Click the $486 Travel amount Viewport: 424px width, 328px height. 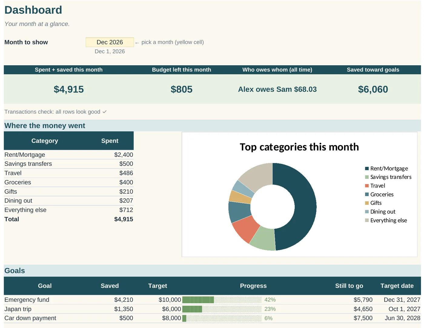pyautogui.click(x=126, y=173)
